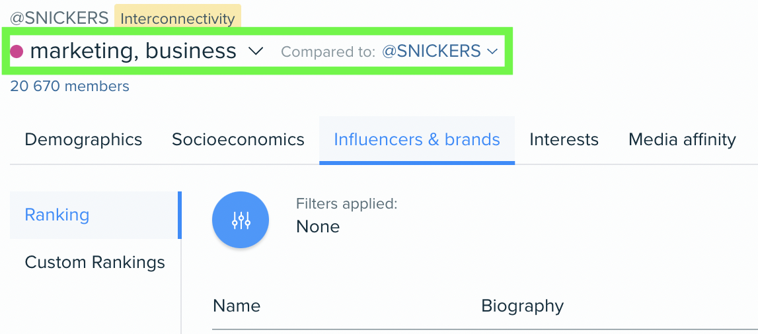The image size is (758, 334).
Task: Open the Socioeconomics tab
Action: tap(238, 139)
